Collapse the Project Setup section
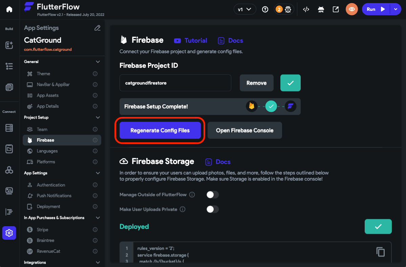 tap(98, 117)
